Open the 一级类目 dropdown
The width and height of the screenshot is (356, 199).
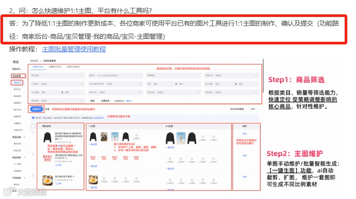pyautogui.click(x=57, y=84)
